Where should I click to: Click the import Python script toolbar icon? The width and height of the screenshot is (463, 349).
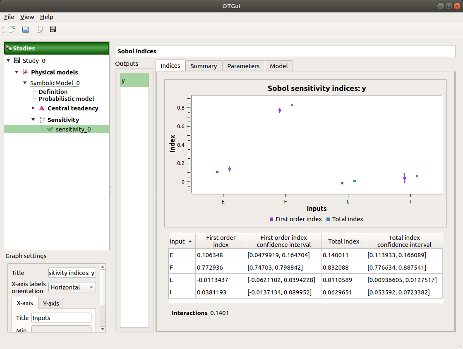pyautogui.click(x=39, y=29)
